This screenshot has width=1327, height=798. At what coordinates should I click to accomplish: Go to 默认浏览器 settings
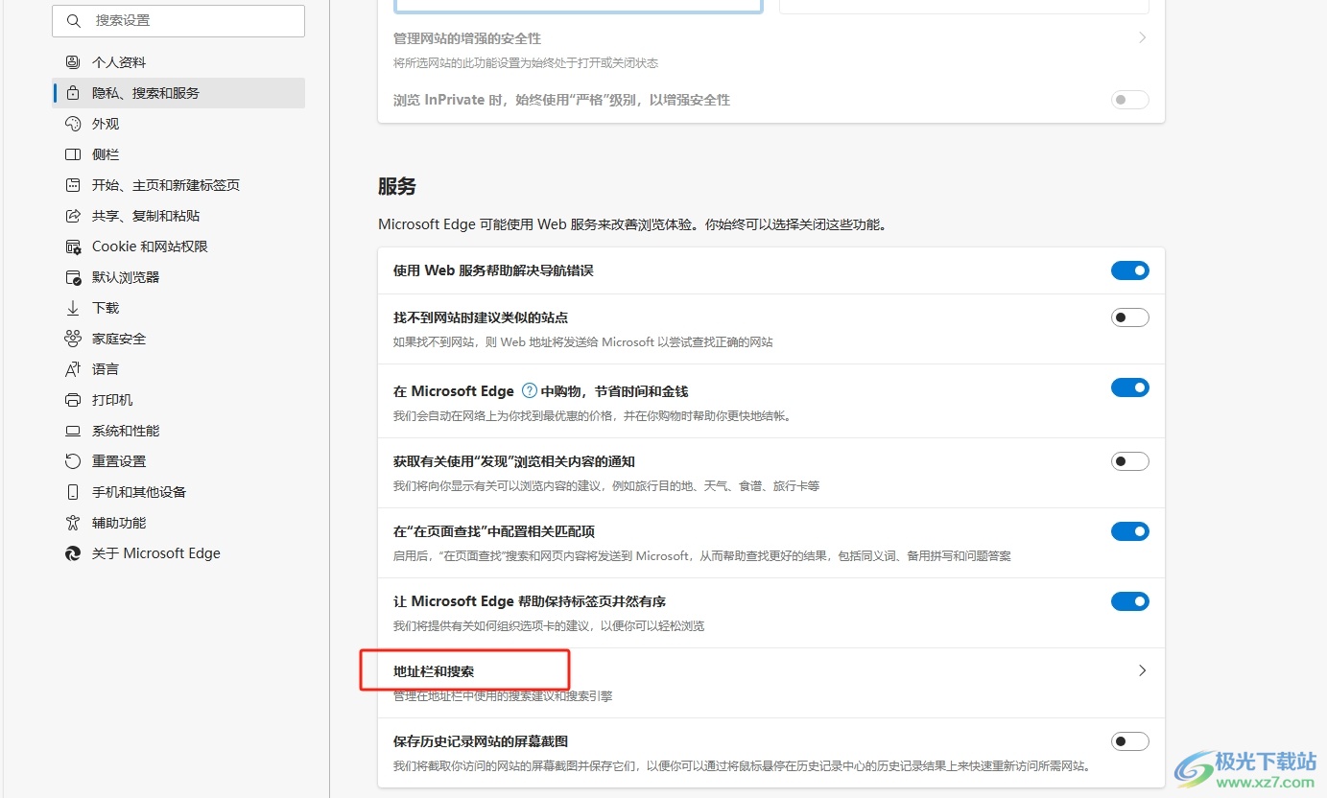[x=178, y=277]
